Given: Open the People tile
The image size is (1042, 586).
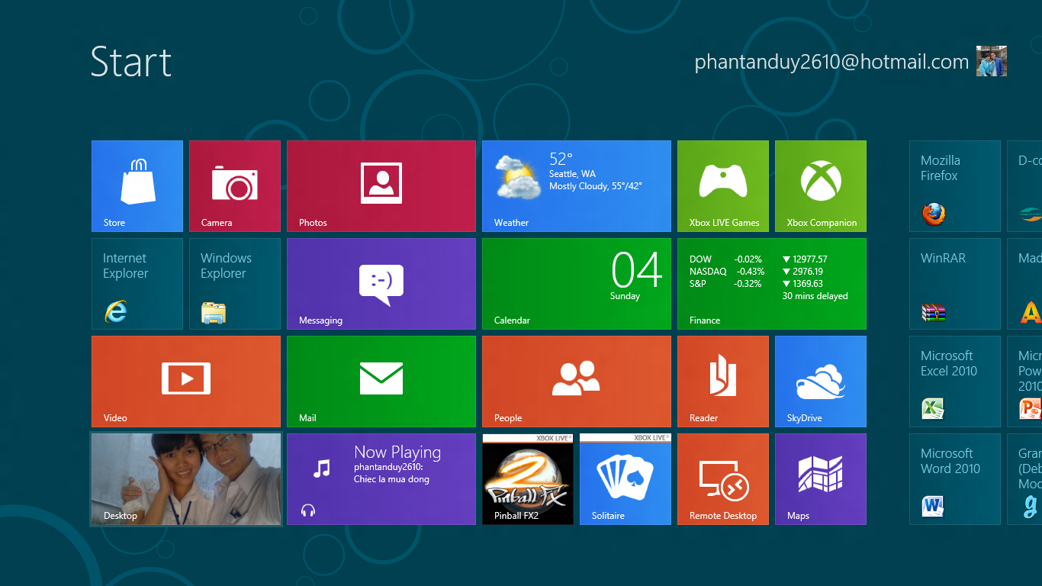Looking at the screenshot, I should [x=577, y=382].
